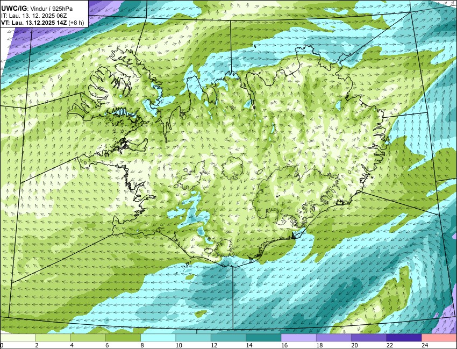Click the legend value label '24'

pyautogui.click(x=425, y=345)
